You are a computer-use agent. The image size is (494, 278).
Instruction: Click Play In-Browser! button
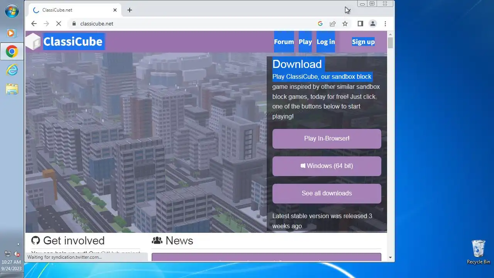click(327, 138)
